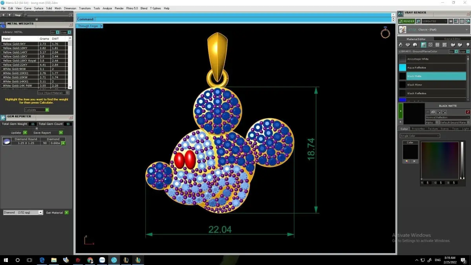Image resolution: width=471 pixels, height=265 pixels.
Task: Open the T-Splines menu
Action: tap(155, 8)
